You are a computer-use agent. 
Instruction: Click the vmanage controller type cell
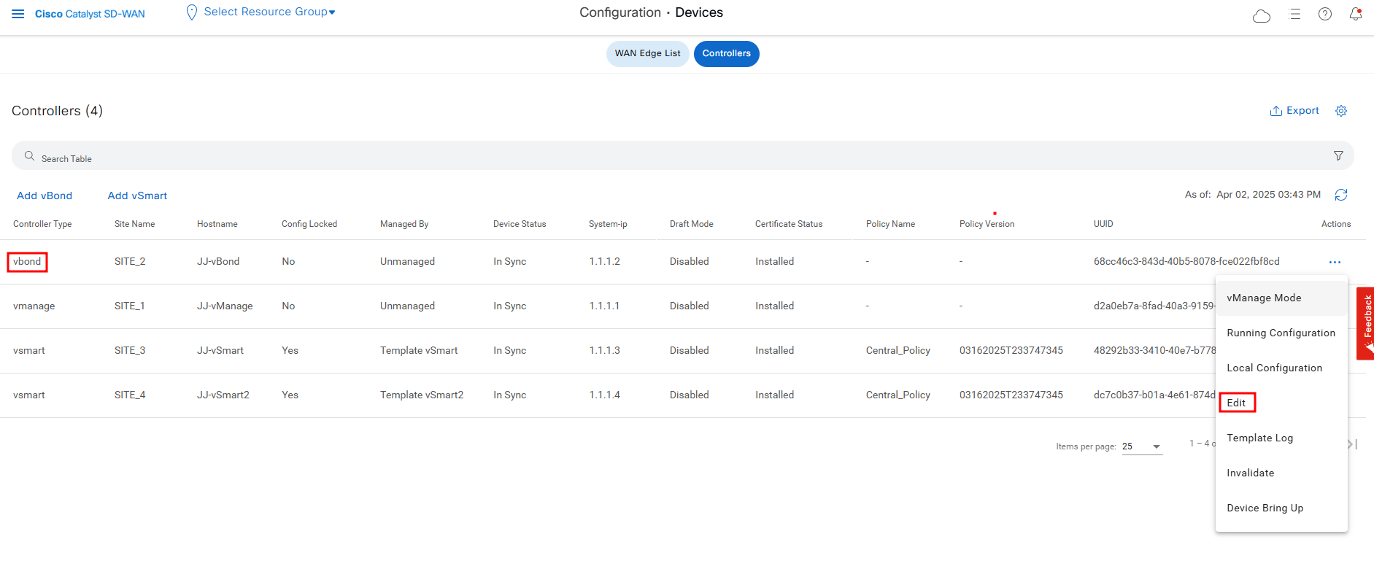34,306
